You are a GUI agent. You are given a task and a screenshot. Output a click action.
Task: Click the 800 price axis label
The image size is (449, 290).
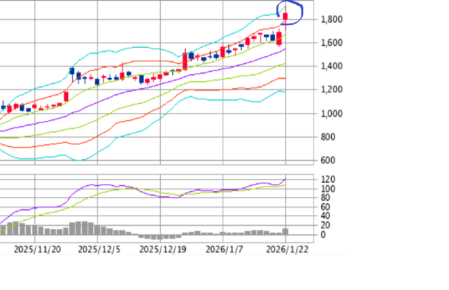click(x=328, y=137)
